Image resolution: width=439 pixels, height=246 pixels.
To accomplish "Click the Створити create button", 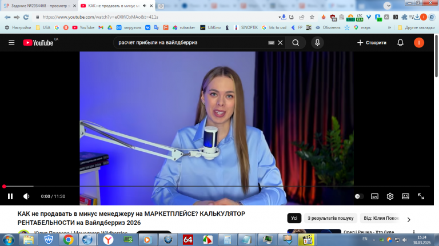I will (x=372, y=43).
